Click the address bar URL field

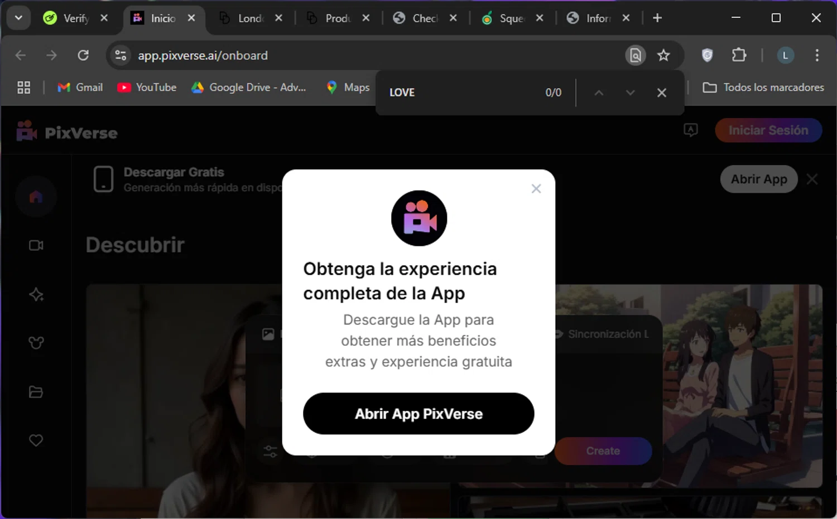coord(374,55)
